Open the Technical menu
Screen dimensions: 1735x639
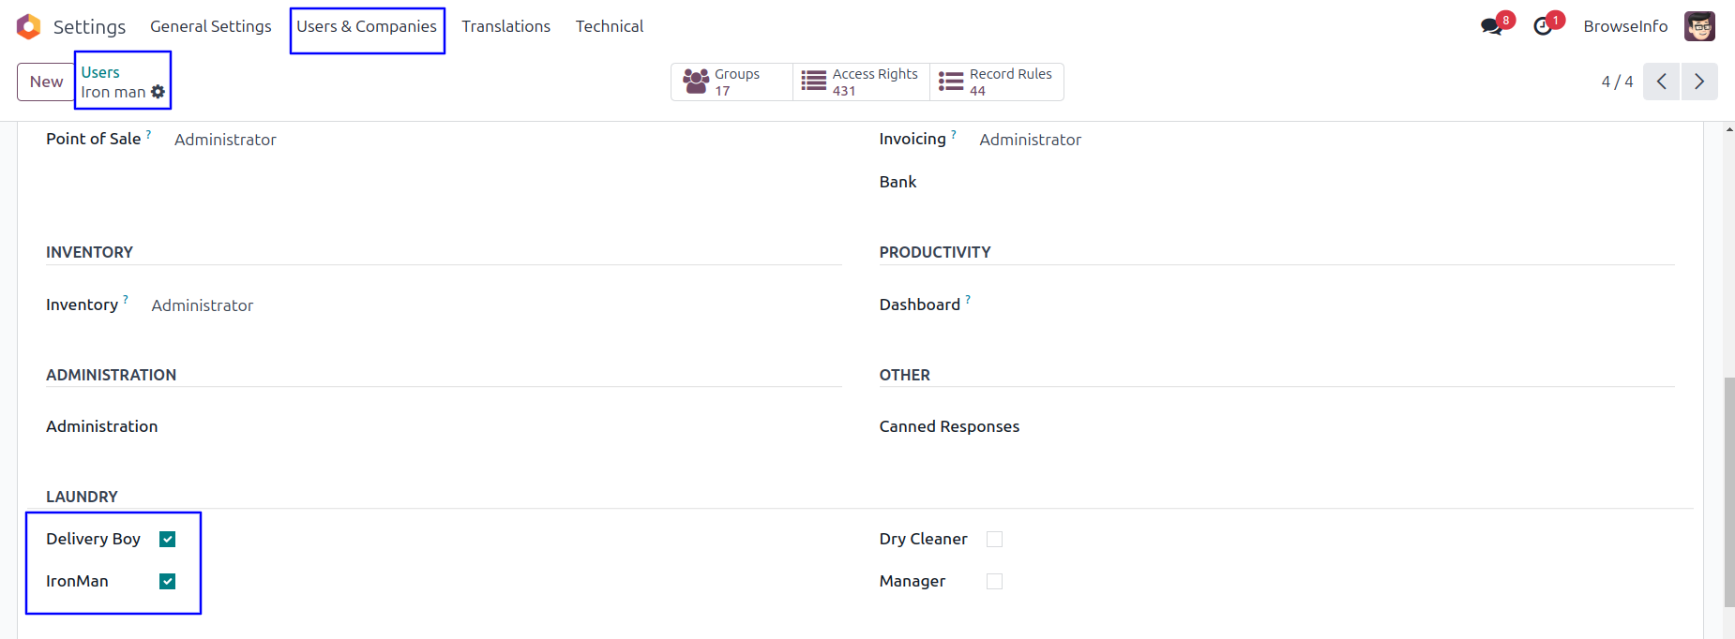tap(610, 26)
